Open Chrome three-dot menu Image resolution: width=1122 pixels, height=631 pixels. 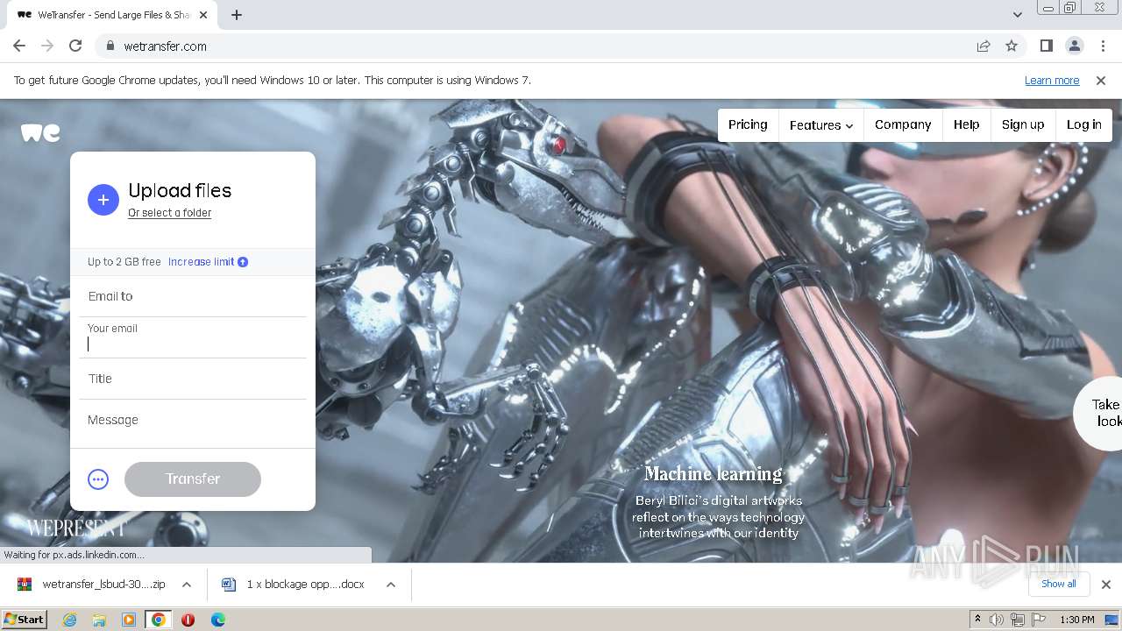pos(1102,46)
